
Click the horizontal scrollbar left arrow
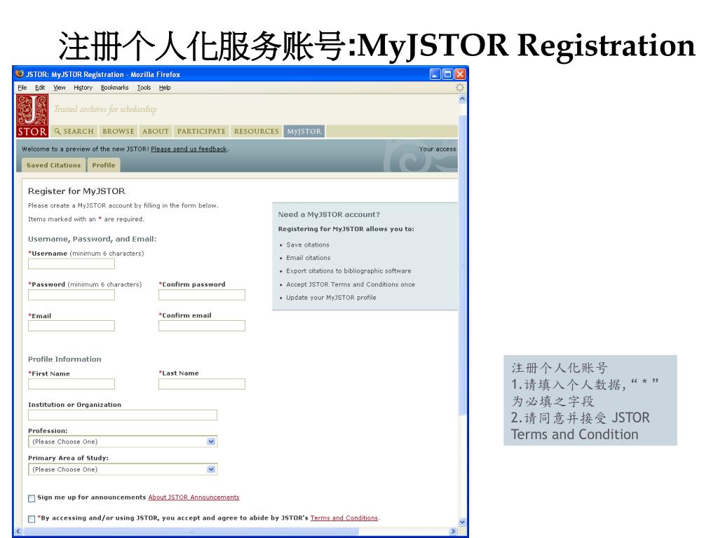coord(19,531)
